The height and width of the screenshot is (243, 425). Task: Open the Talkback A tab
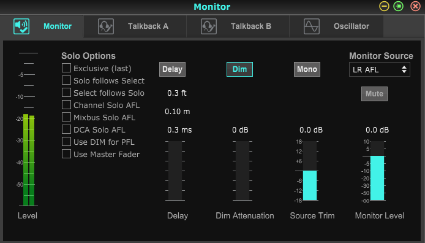coord(135,26)
